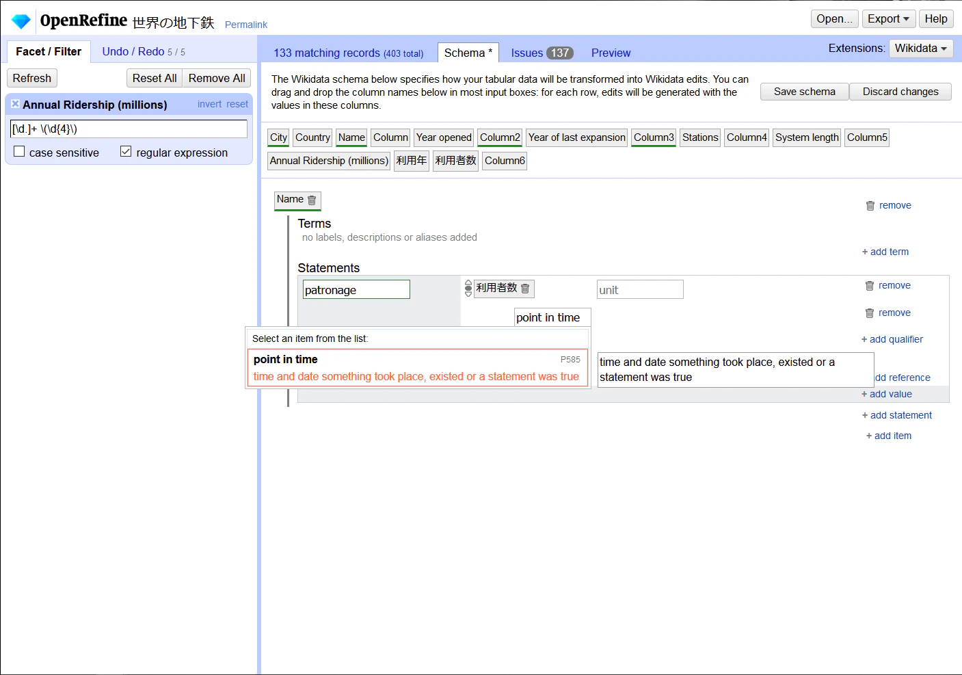The image size is (962, 675).
Task: Open the Issues tab
Action: click(542, 53)
